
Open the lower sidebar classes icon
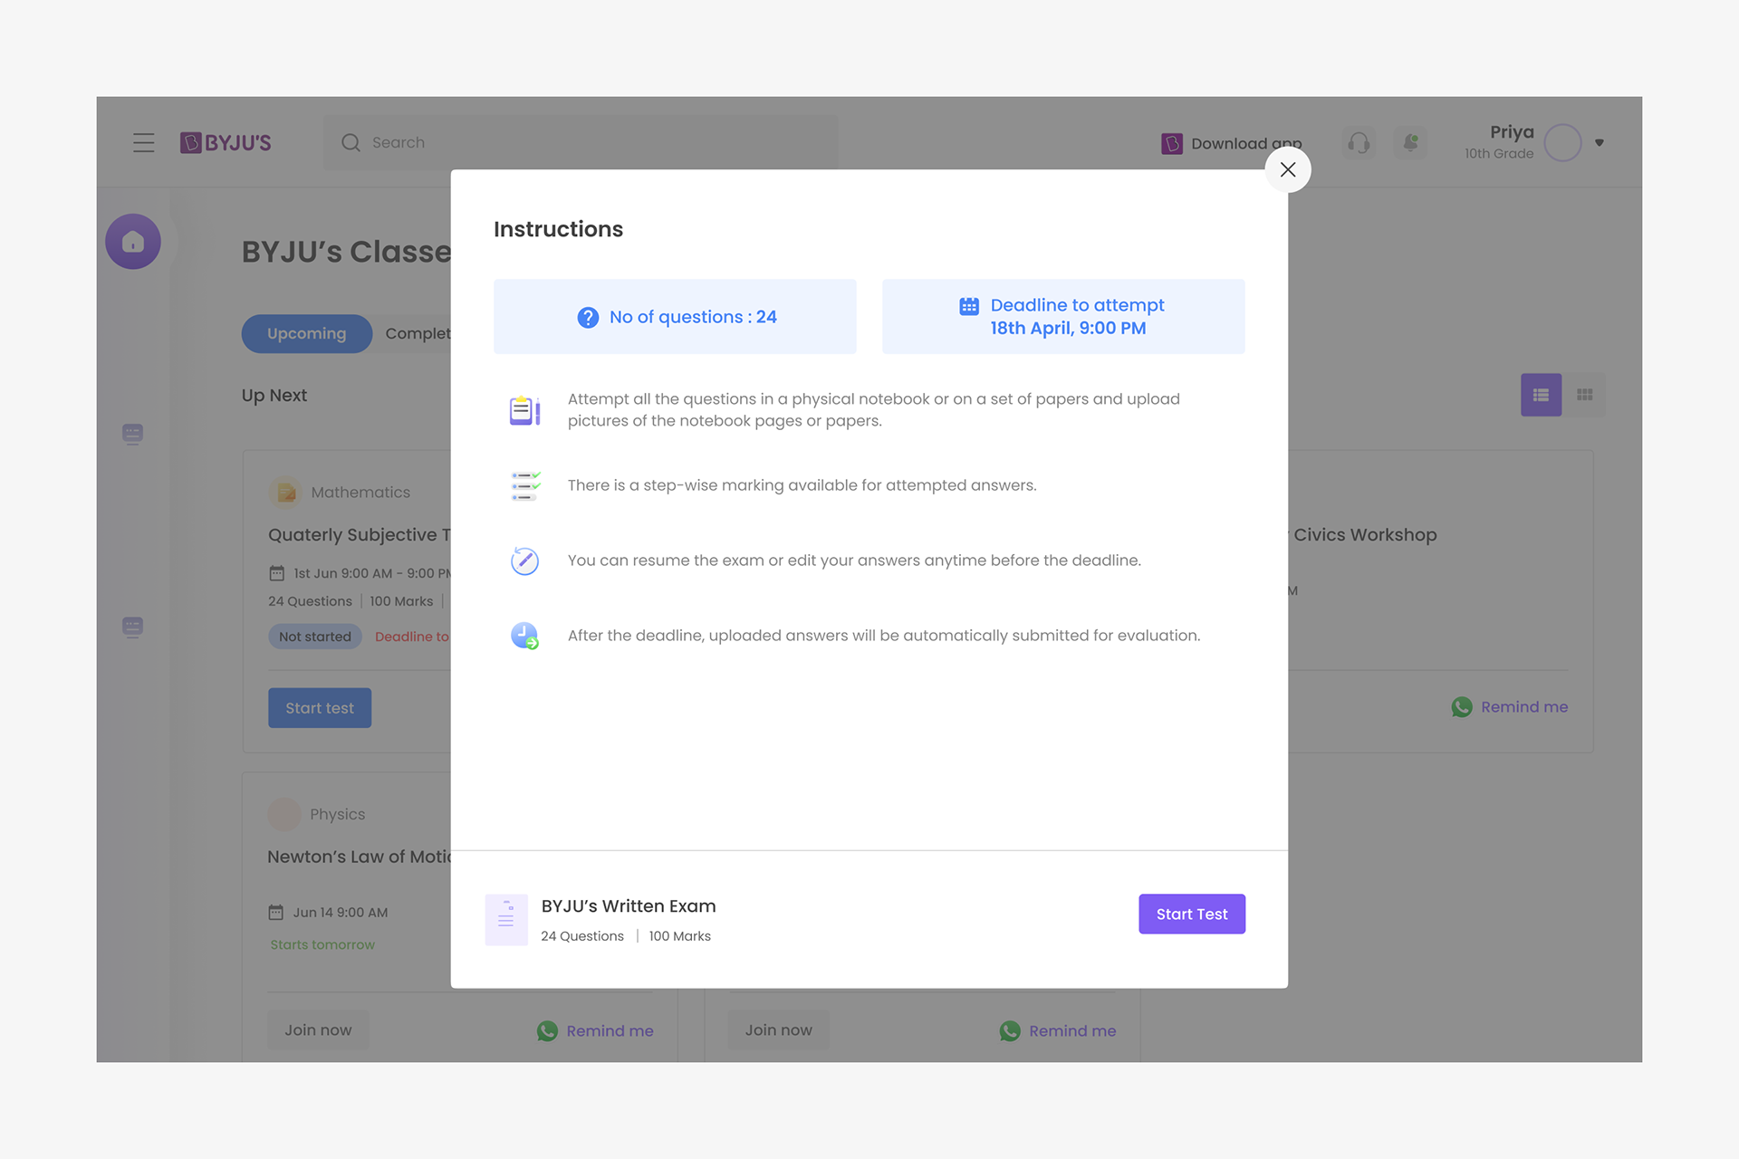132,627
